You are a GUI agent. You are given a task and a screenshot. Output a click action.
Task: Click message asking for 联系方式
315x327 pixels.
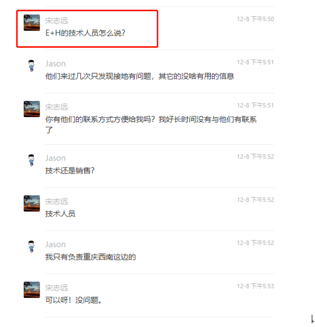coord(151,125)
